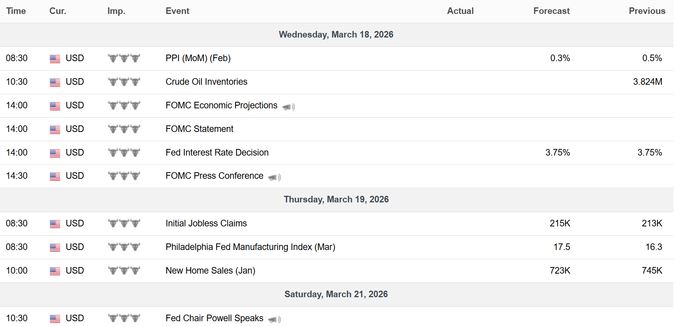This screenshot has width=675, height=327.
Task: Click speaker icon beside FOMC Economic Projections
Action: (x=289, y=107)
